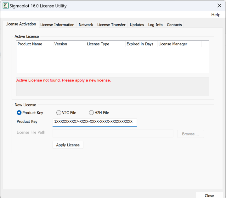
Task: Click the Close button at bottom
Action: 209,195
